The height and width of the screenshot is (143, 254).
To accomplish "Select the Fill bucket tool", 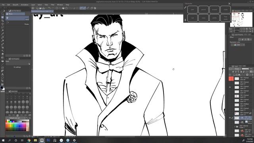I will click(x=2, y=61).
